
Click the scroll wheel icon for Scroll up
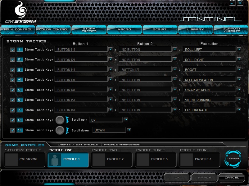tap(60, 120)
